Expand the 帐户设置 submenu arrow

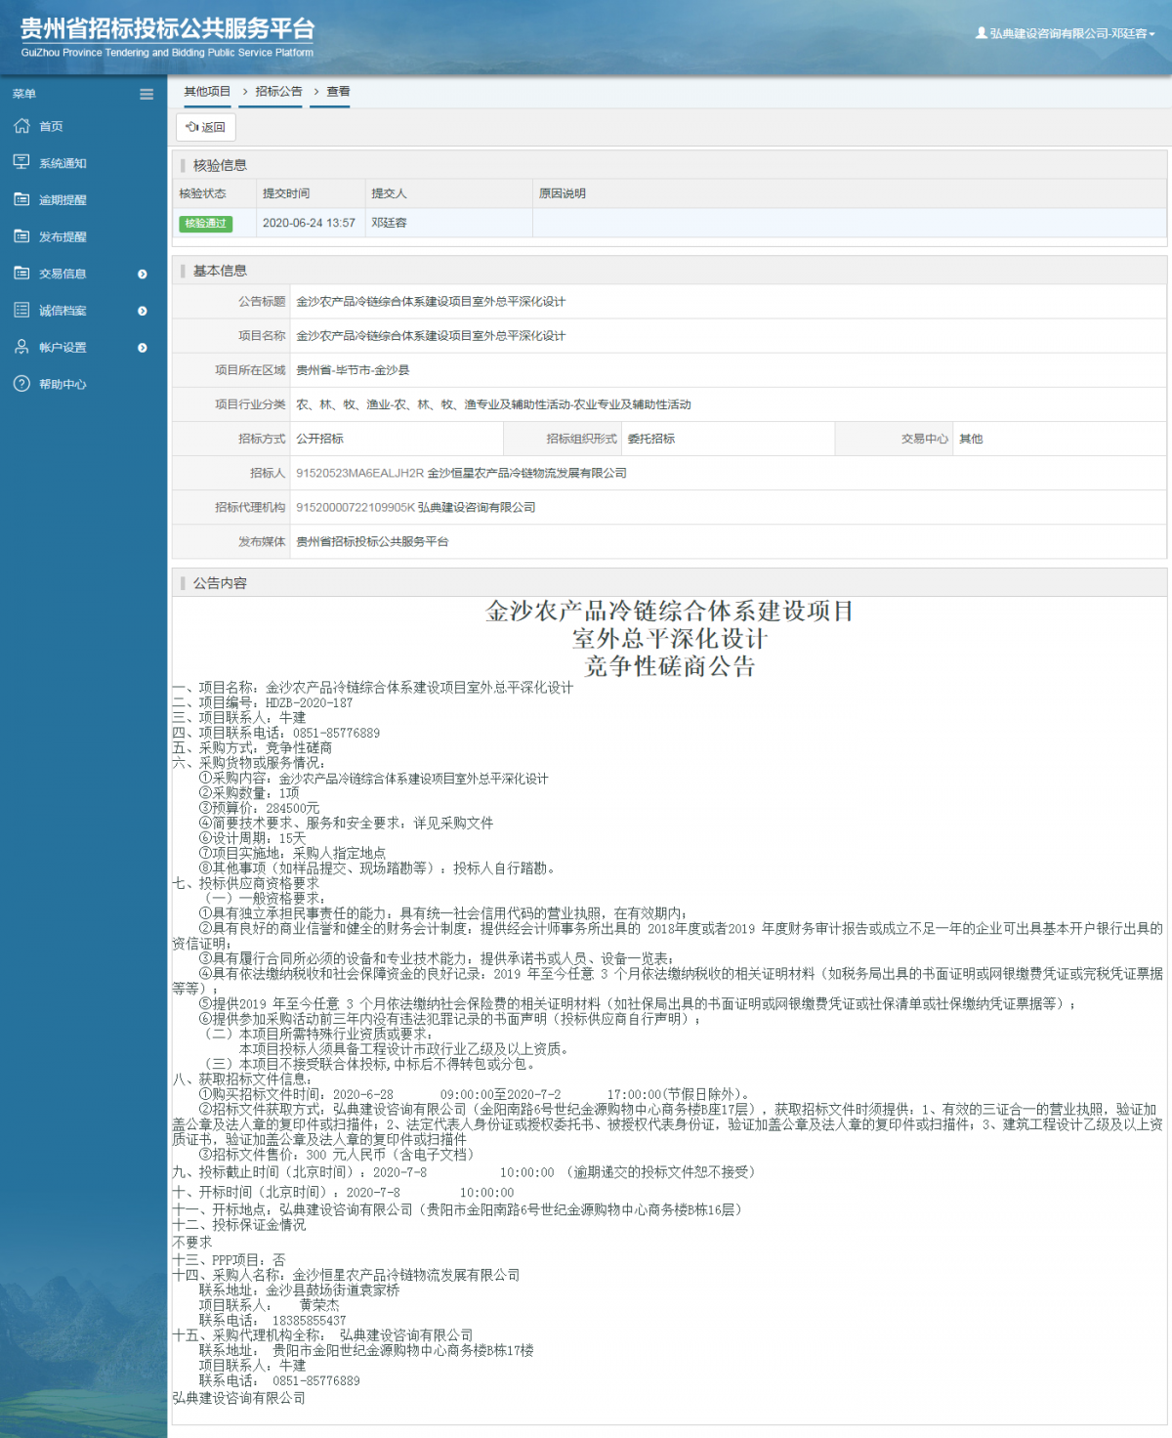click(143, 348)
